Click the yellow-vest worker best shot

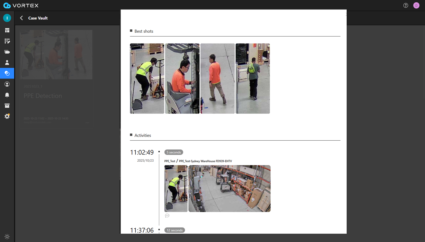coord(147,79)
